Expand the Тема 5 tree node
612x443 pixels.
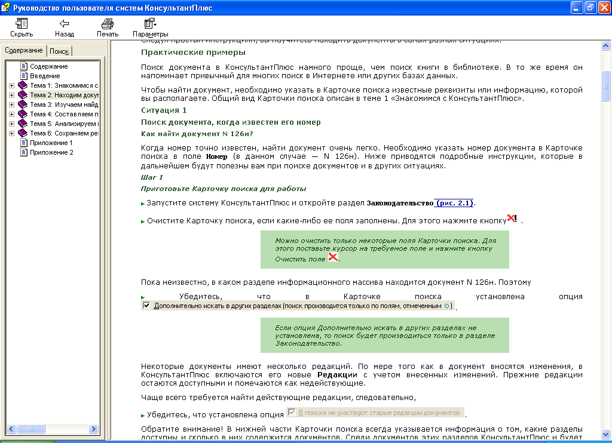[12, 124]
